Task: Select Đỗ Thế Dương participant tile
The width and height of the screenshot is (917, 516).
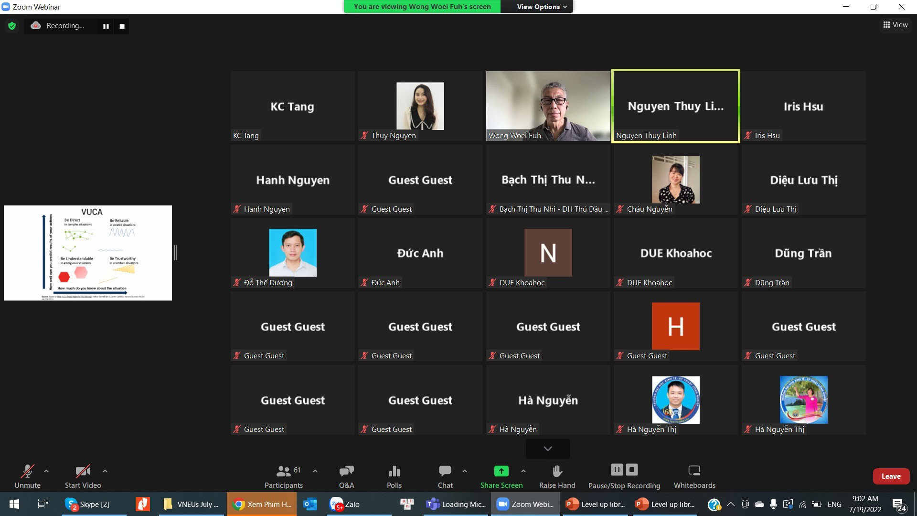Action: (x=292, y=253)
